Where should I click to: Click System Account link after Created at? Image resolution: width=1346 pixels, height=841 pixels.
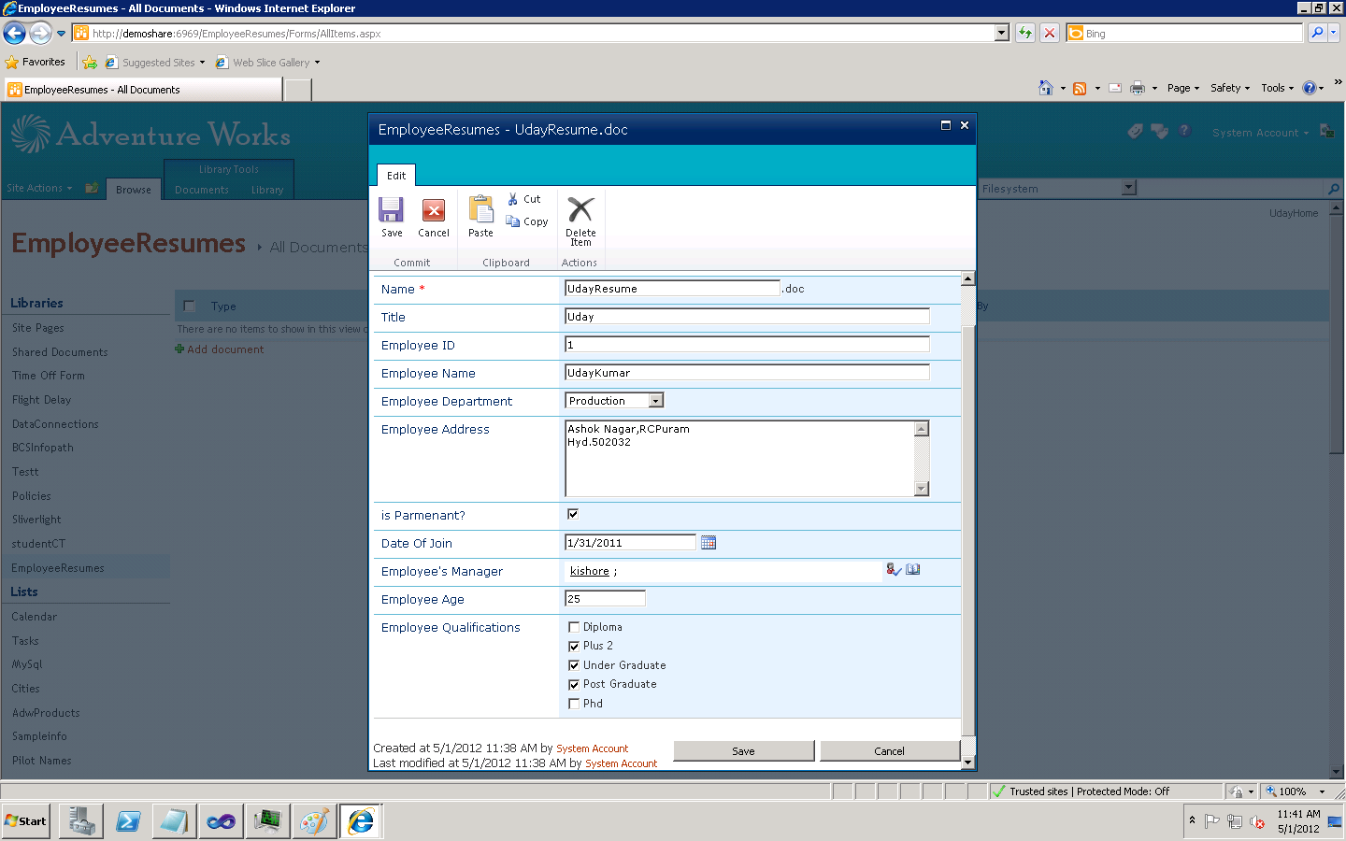point(592,748)
